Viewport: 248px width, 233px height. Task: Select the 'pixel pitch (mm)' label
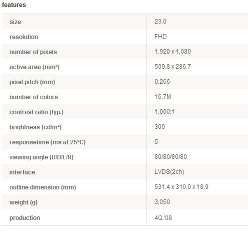tap(32, 82)
